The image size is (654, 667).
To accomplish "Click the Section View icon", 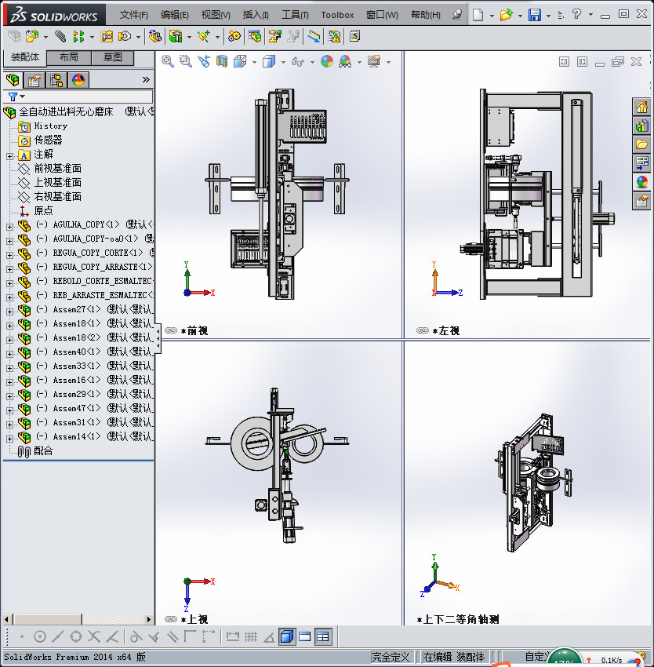I will coord(222,62).
